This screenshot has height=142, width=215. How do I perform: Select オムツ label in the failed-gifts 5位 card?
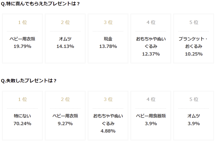(194, 116)
